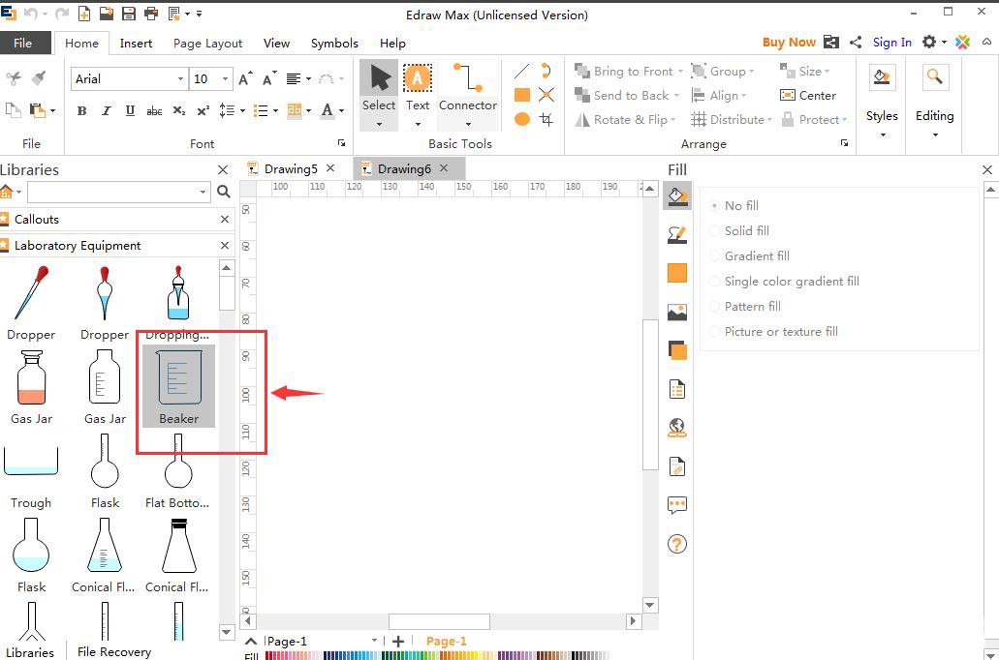Image resolution: width=999 pixels, height=660 pixels.
Task: Click the library search magnifier icon
Action: (x=224, y=192)
